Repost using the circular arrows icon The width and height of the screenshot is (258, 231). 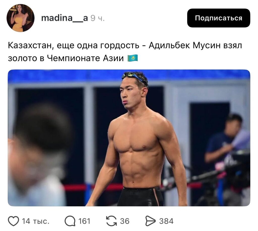click(111, 221)
